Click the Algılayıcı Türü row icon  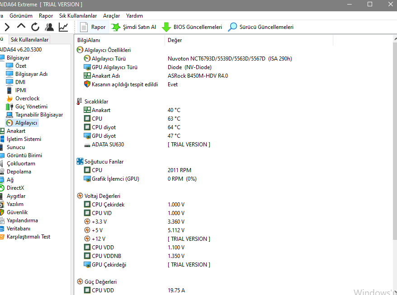(x=87, y=58)
